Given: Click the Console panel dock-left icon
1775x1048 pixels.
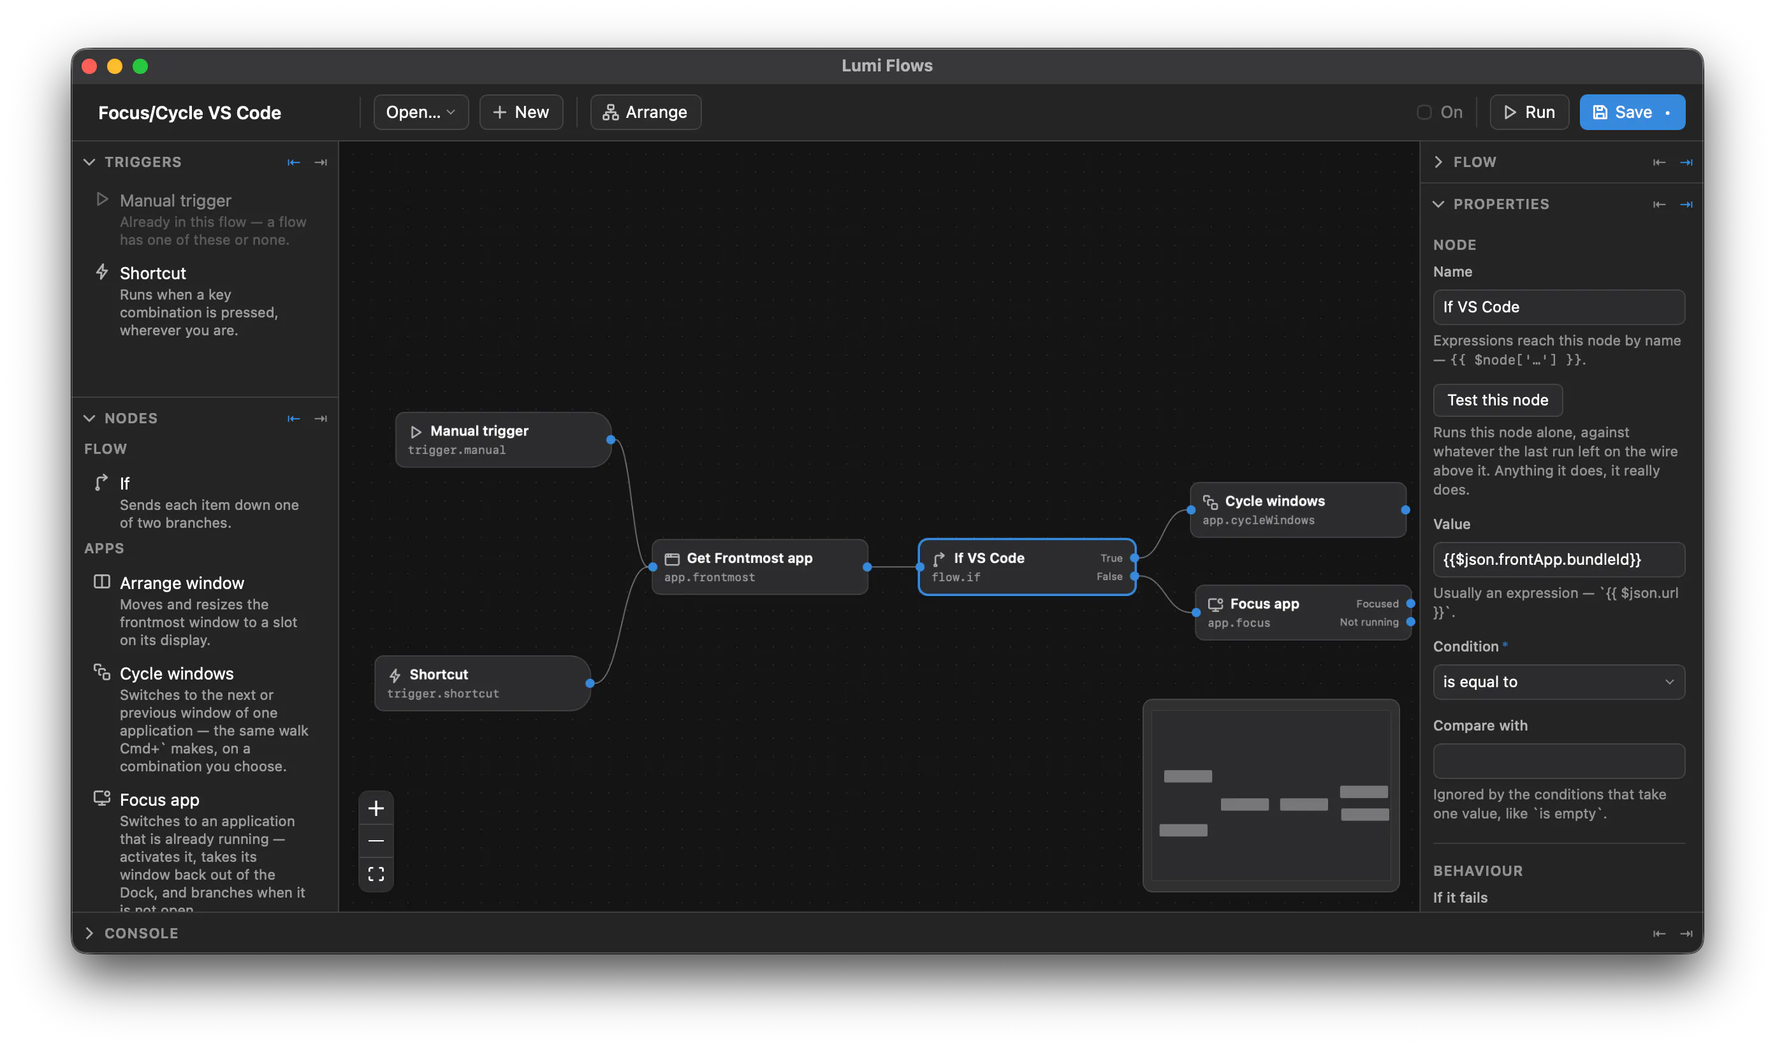Looking at the screenshot, I should pos(1659,934).
